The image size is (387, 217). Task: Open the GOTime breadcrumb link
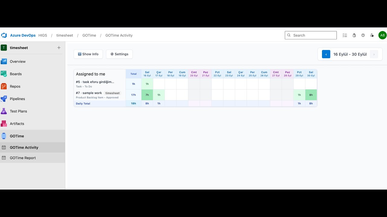pyautogui.click(x=89, y=35)
